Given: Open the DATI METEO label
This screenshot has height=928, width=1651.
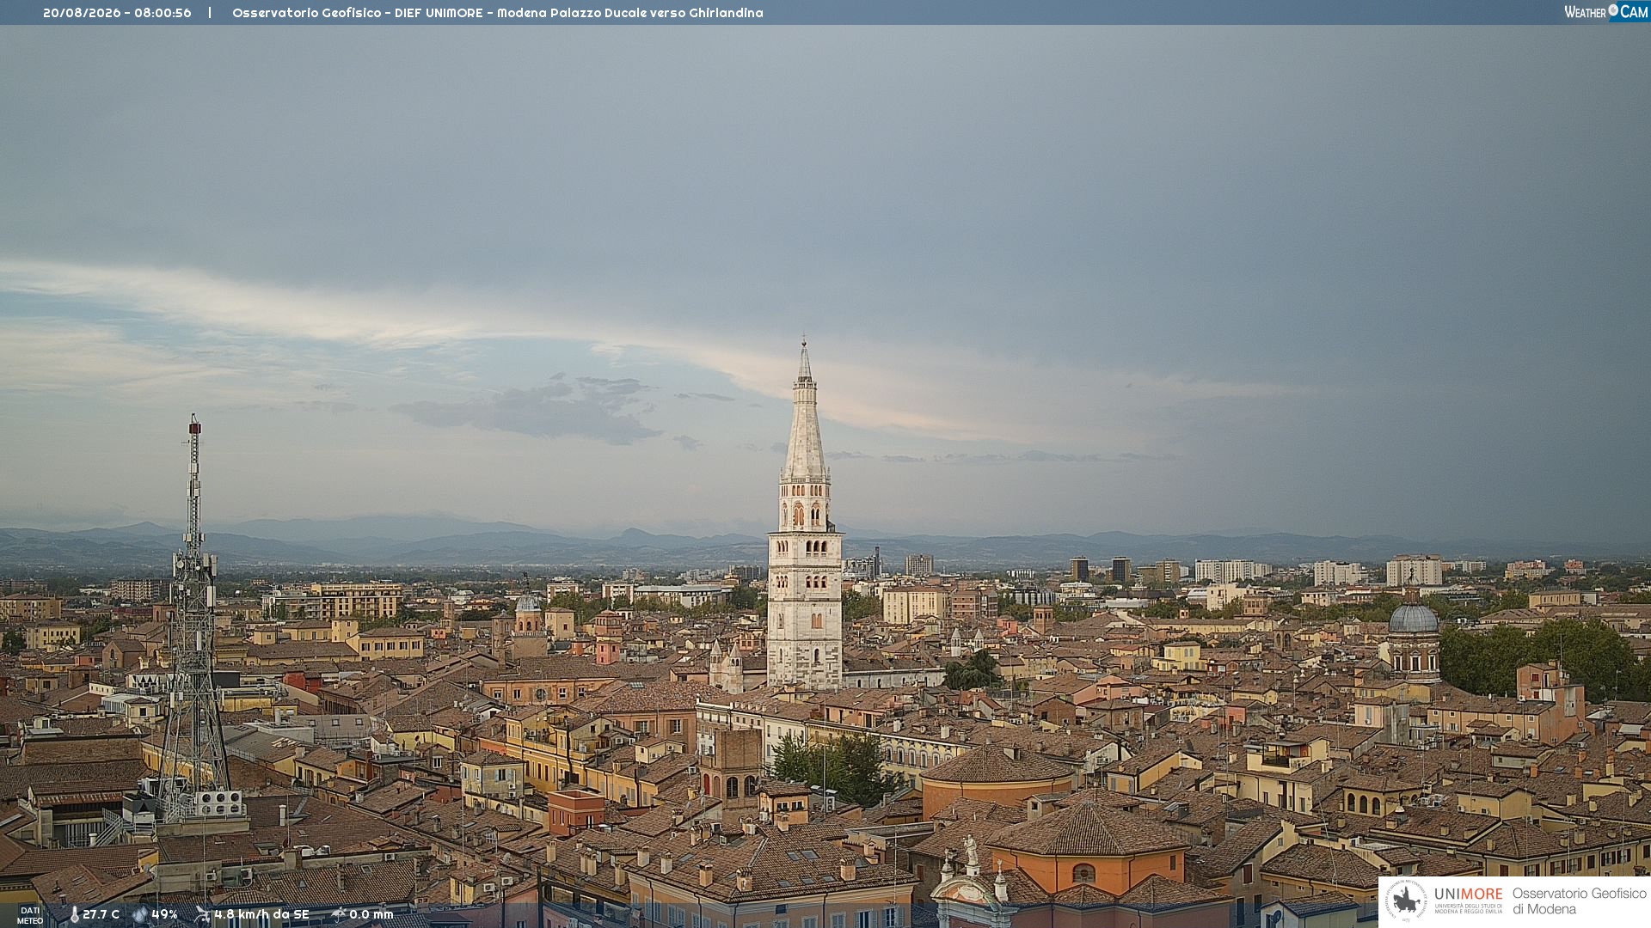Looking at the screenshot, I should [30, 915].
